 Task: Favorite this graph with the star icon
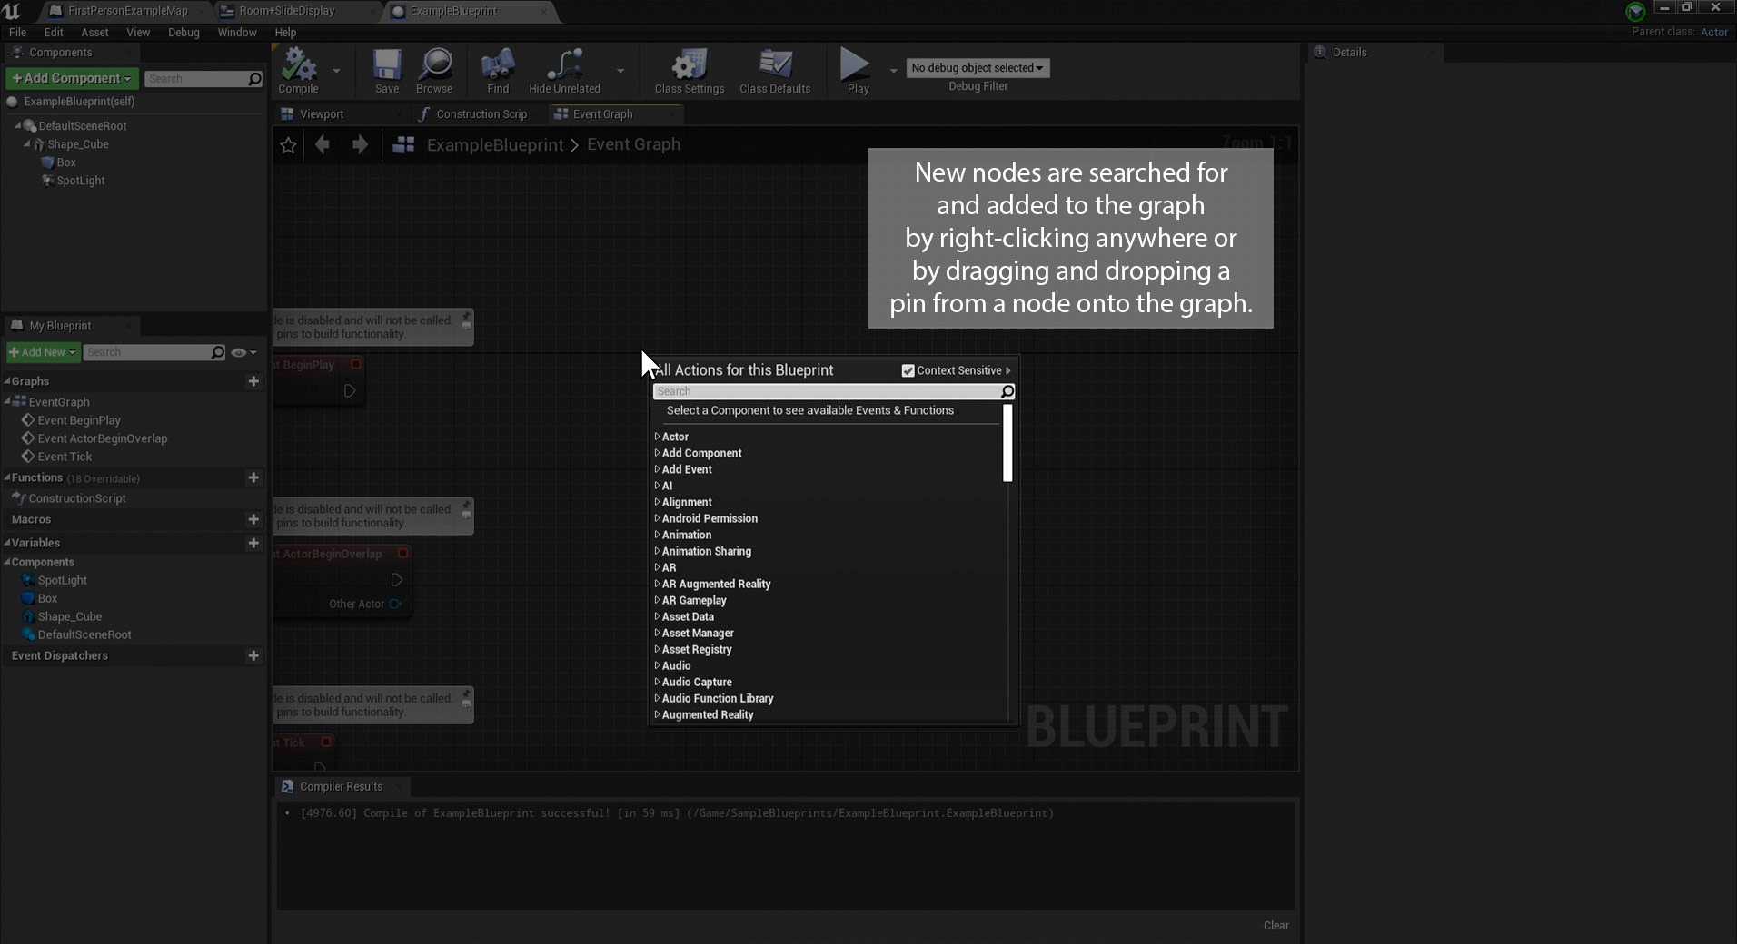coord(288,145)
